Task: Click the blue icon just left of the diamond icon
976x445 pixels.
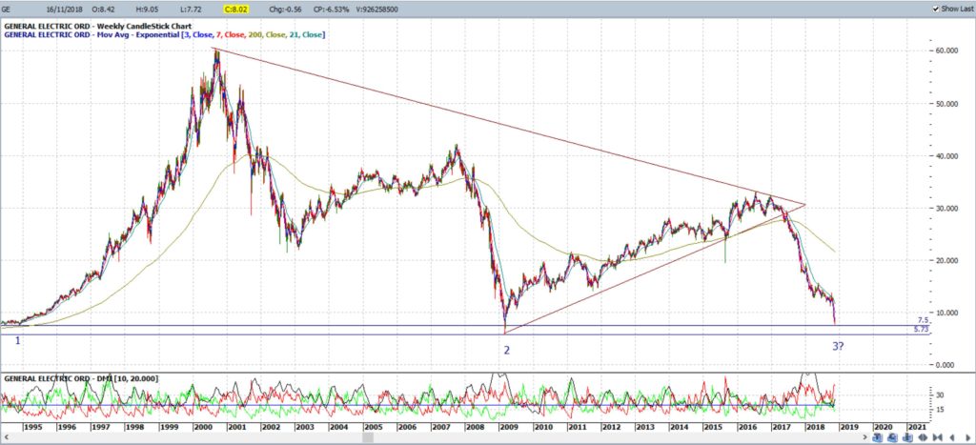Action: tap(907, 437)
